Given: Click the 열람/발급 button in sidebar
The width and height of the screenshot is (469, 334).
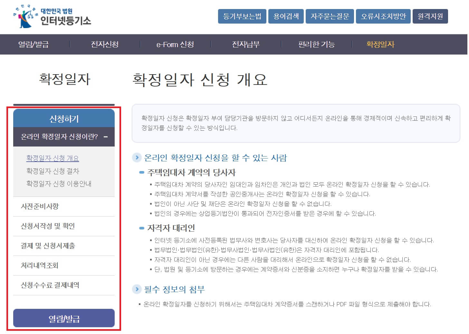Looking at the screenshot, I should click(63, 318).
